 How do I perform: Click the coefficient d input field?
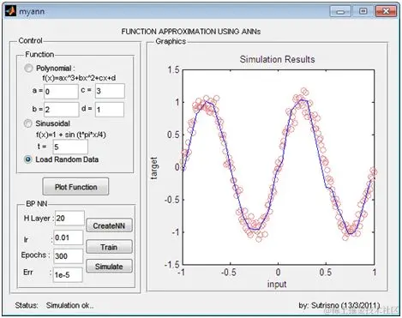[x=110, y=110]
